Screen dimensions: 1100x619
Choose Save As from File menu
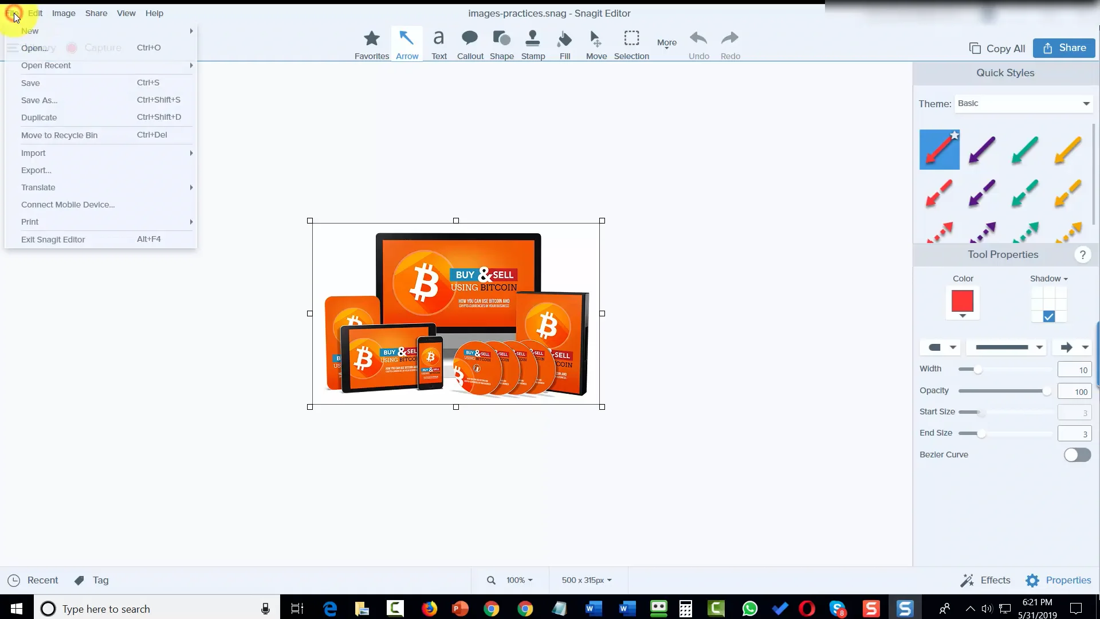click(101, 100)
